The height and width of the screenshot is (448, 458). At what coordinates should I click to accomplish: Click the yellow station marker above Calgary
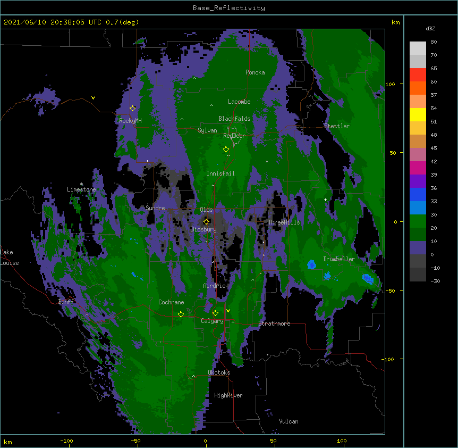(215, 313)
